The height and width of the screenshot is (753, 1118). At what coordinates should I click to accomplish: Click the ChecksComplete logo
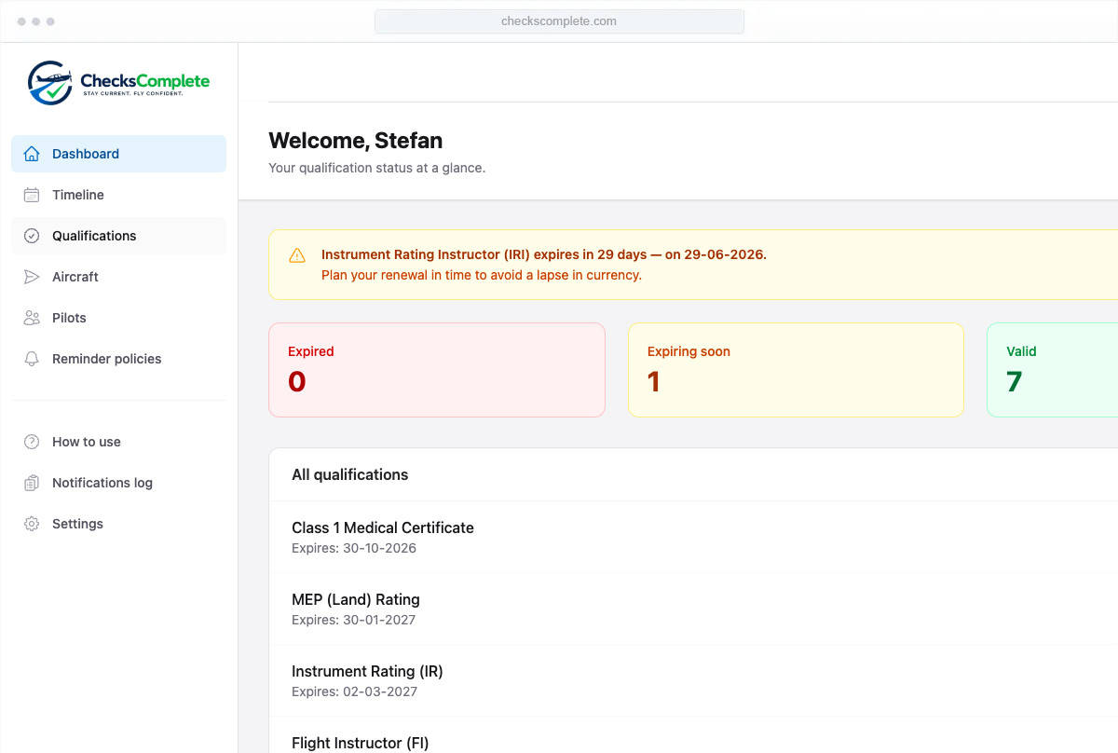tap(118, 82)
